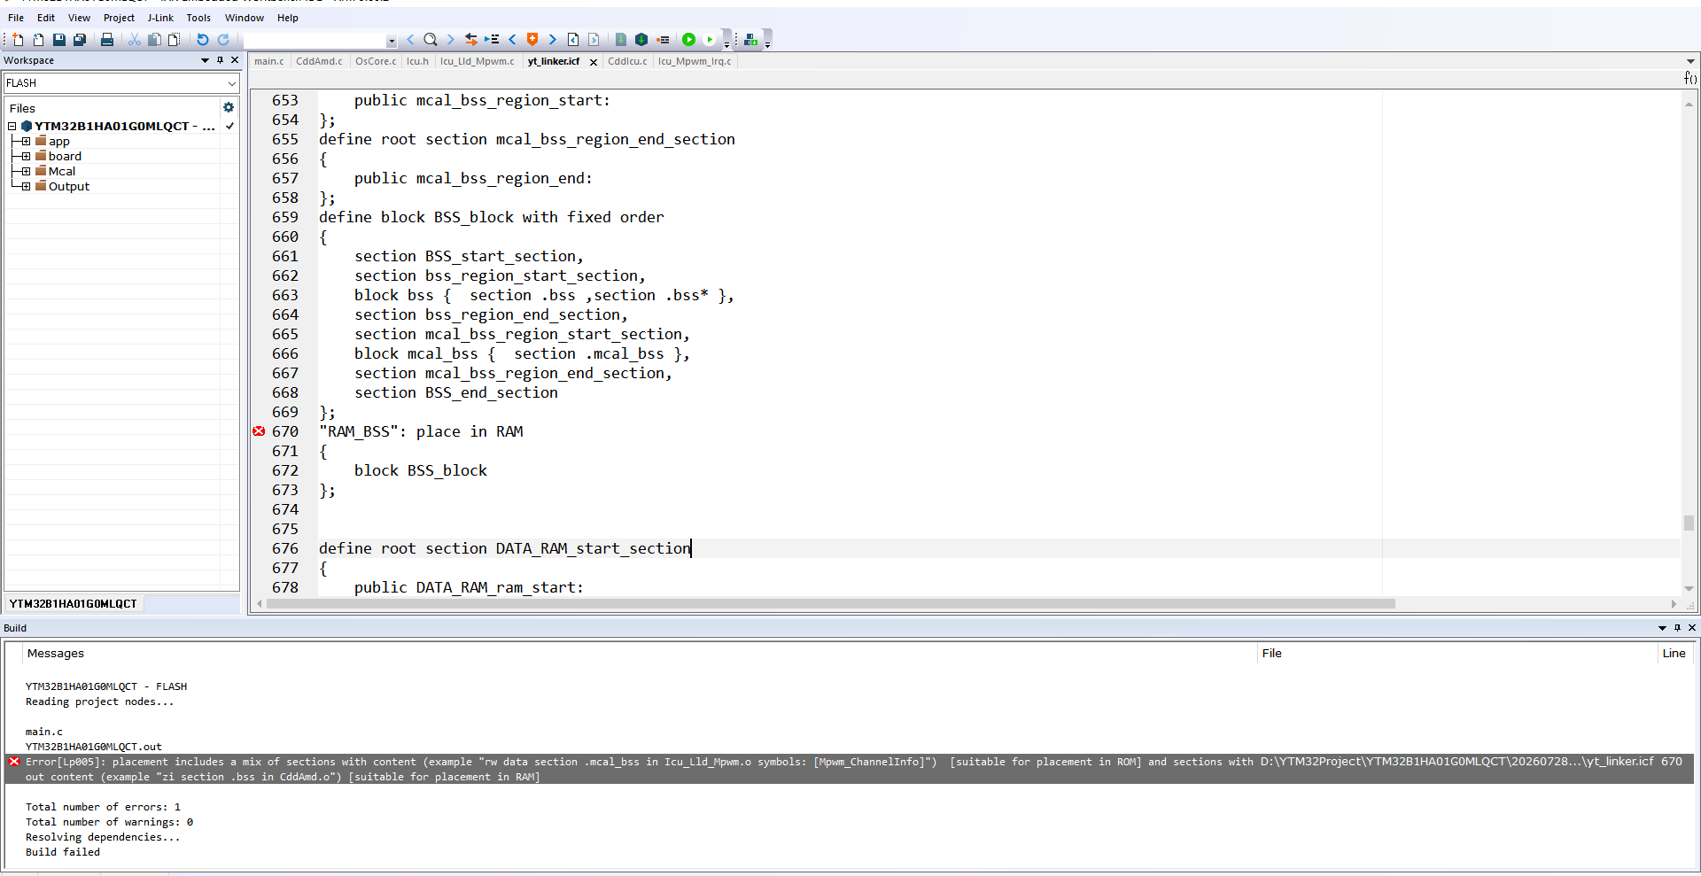The image size is (1701, 876).
Task: Open the Project menu
Action: click(x=119, y=18)
